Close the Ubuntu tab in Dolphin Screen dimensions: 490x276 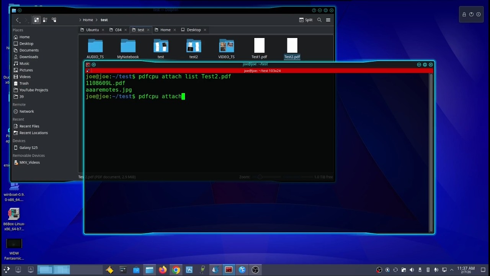[103, 30]
